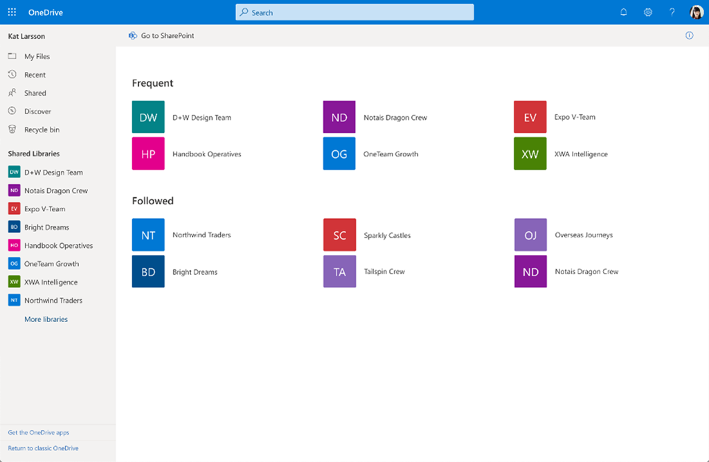The width and height of the screenshot is (709, 462).
Task: Open the Go to SharePoint link
Action: (161, 35)
